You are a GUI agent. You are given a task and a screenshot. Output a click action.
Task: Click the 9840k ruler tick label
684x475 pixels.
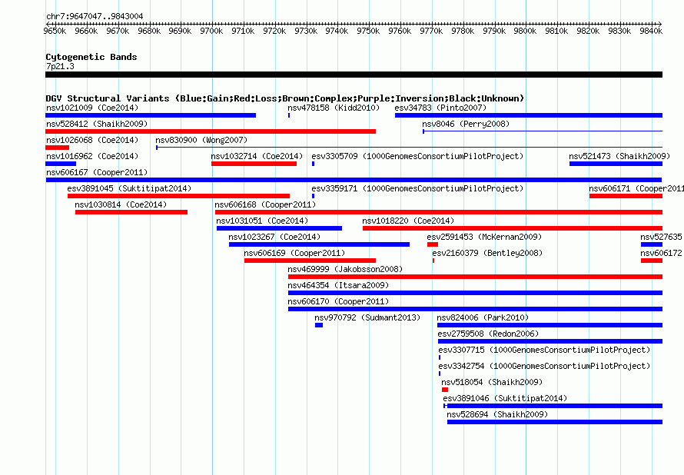click(x=651, y=31)
